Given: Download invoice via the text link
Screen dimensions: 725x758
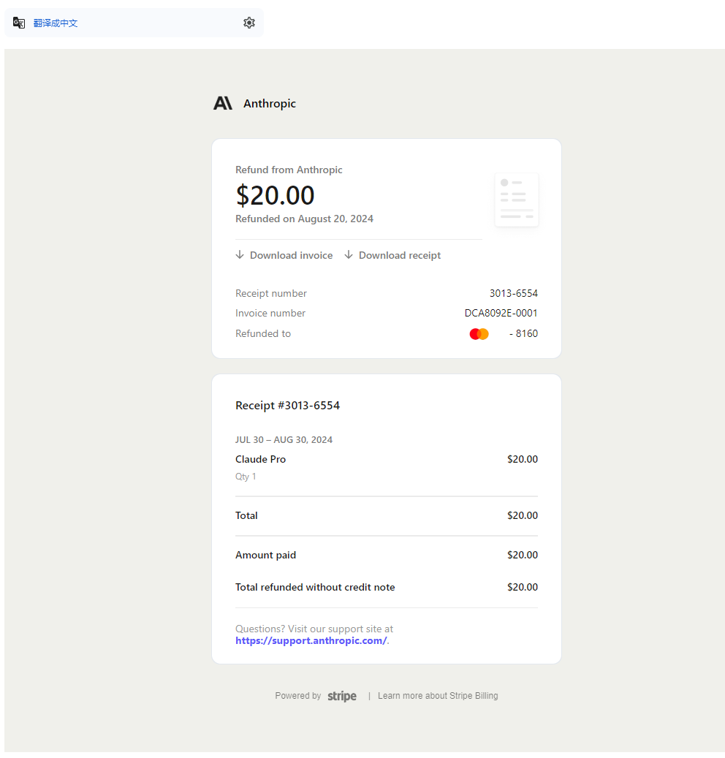Looking at the screenshot, I should [x=291, y=255].
